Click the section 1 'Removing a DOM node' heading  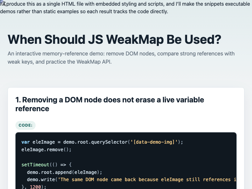[x=110, y=104]
